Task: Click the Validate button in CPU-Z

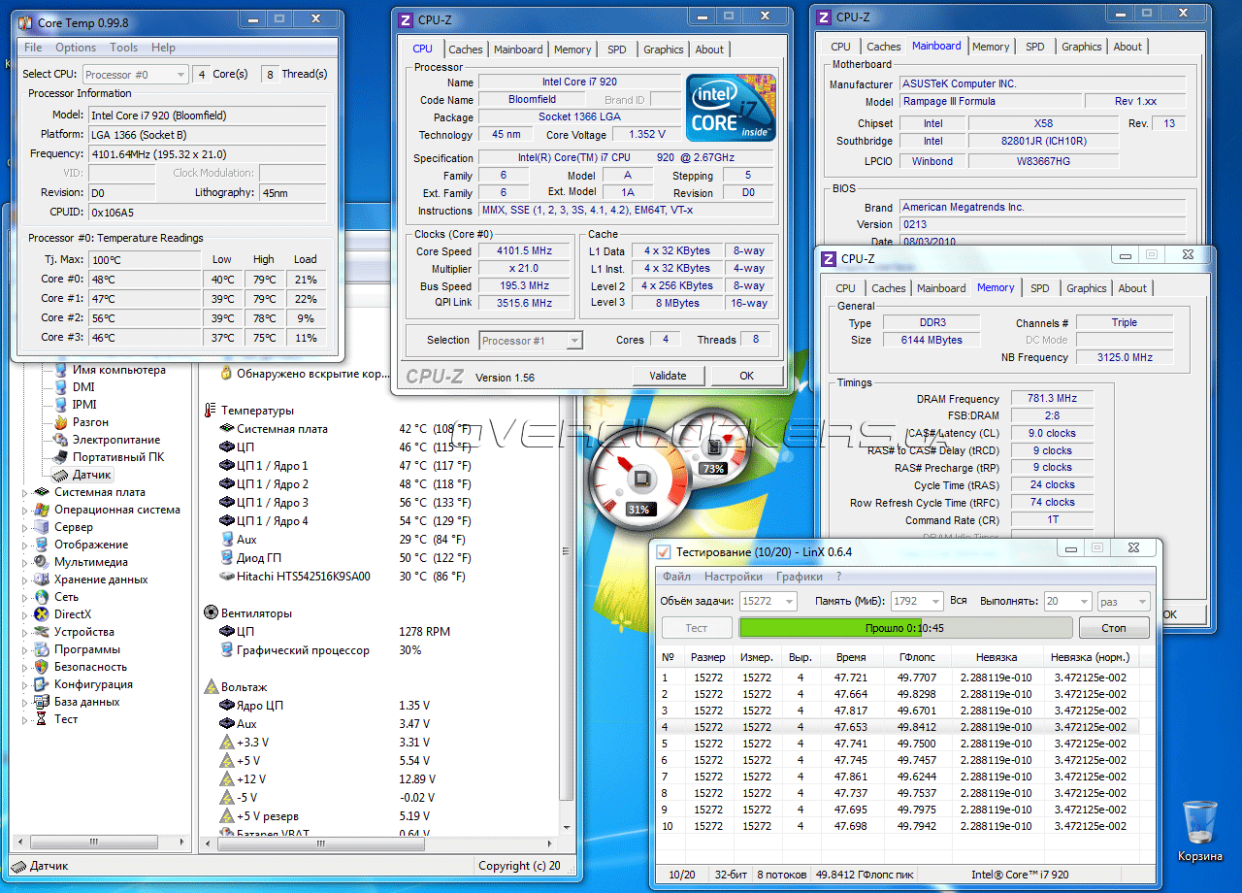Action: 668,377
